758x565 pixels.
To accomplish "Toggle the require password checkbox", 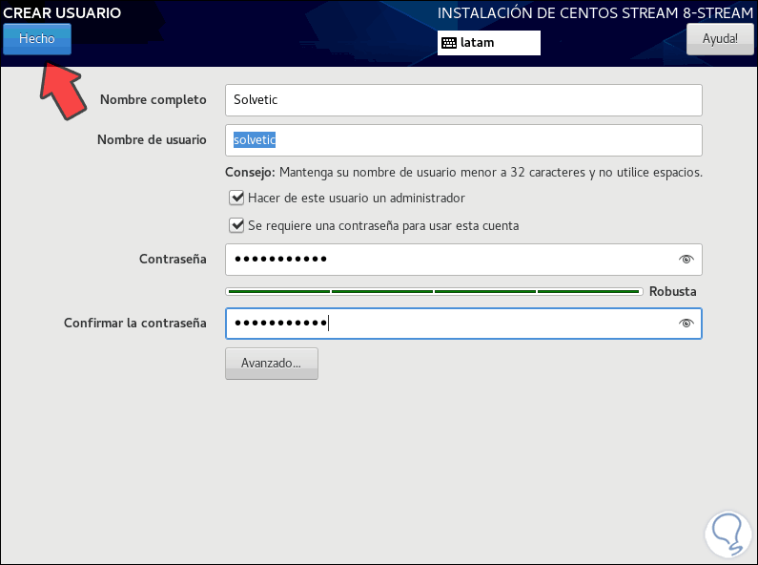I will pyautogui.click(x=236, y=226).
